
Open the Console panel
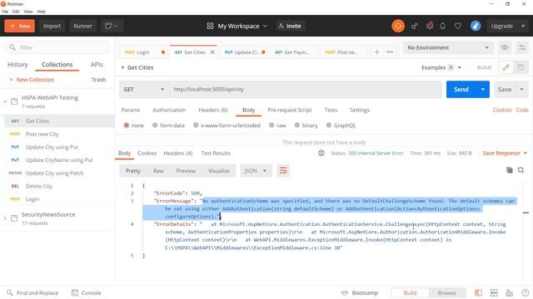(x=87, y=292)
